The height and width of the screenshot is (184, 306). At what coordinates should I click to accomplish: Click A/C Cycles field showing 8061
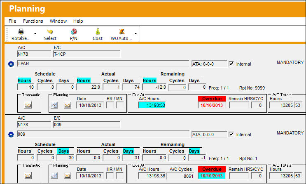point(180,176)
